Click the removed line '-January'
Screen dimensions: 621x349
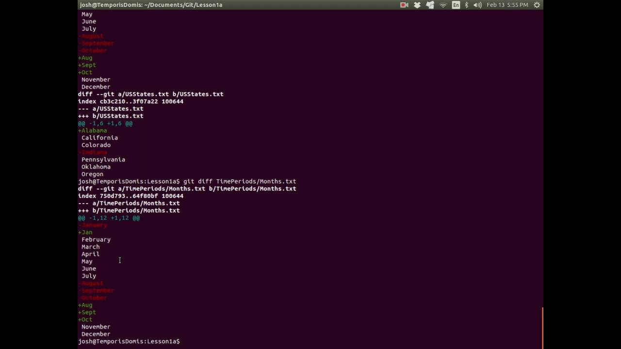[93, 225]
